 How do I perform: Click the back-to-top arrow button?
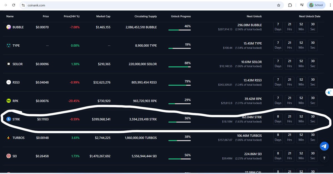coord(324,158)
